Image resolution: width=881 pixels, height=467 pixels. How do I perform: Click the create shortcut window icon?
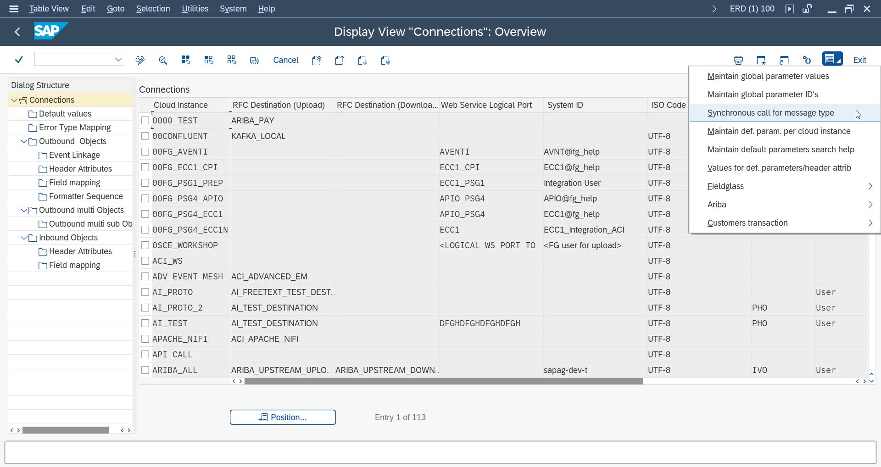click(x=784, y=60)
